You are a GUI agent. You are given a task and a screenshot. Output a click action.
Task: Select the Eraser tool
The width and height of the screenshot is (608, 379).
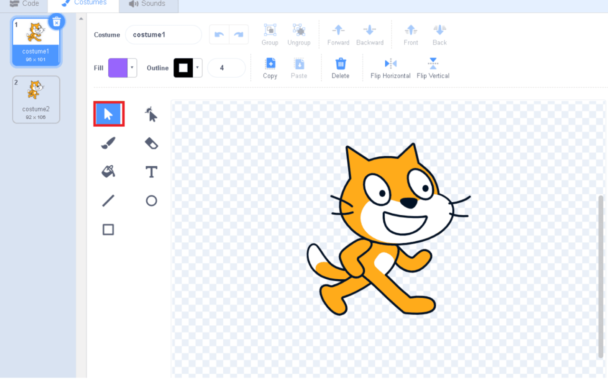click(x=151, y=142)
